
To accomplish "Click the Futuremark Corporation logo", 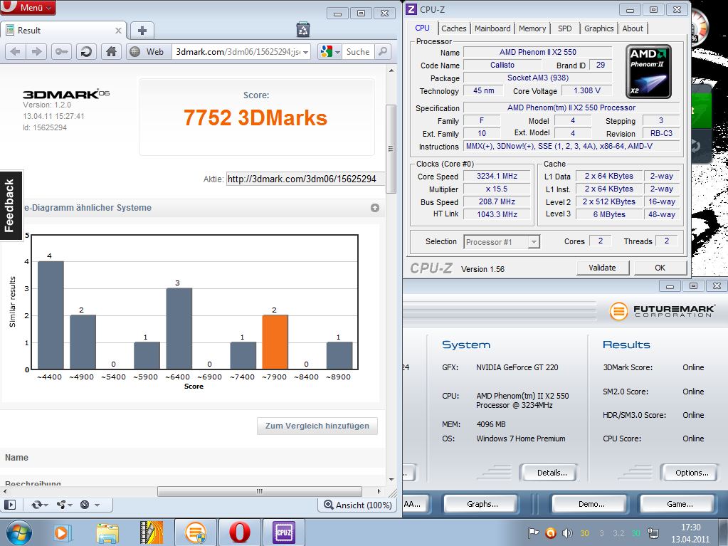I will 662,310.
